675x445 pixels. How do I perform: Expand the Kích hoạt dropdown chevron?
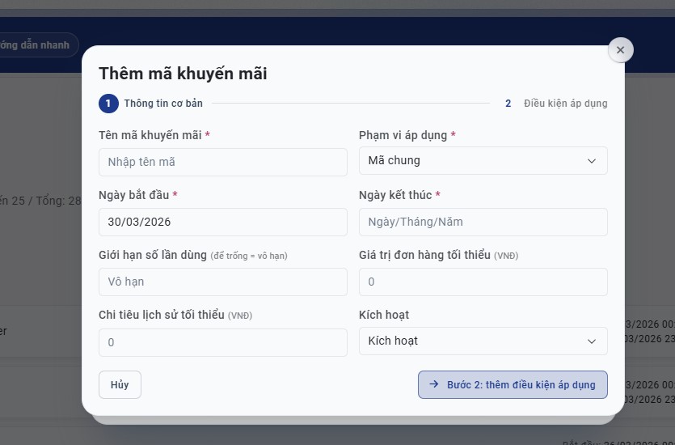592,341
